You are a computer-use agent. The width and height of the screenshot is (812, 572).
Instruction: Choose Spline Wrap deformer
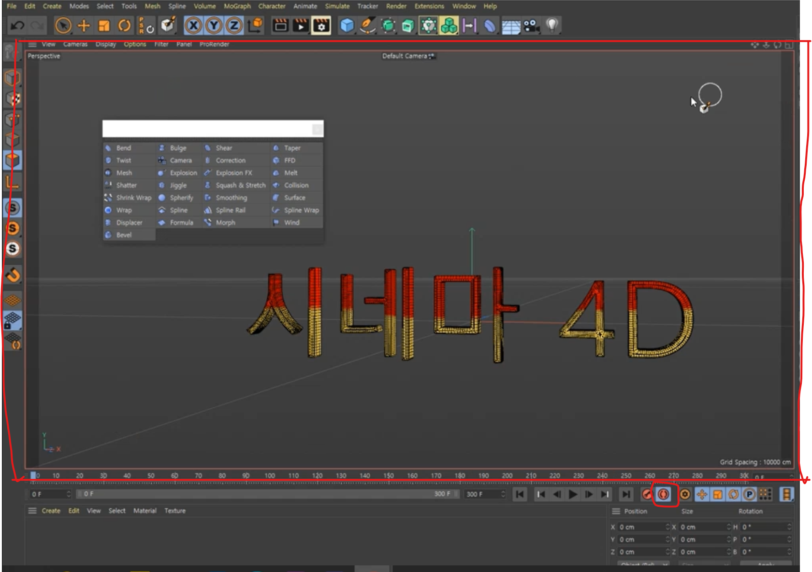(296, 210)
